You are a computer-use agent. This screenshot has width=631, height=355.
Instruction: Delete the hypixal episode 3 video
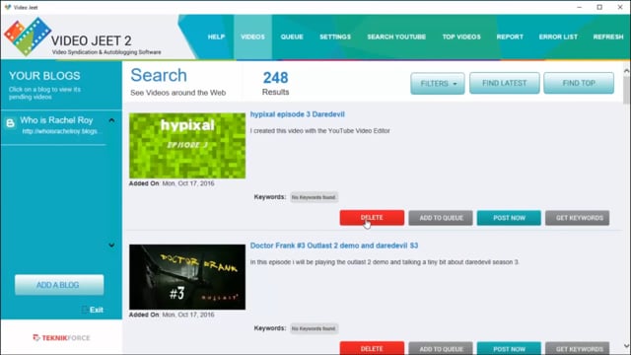pos(372,218)
